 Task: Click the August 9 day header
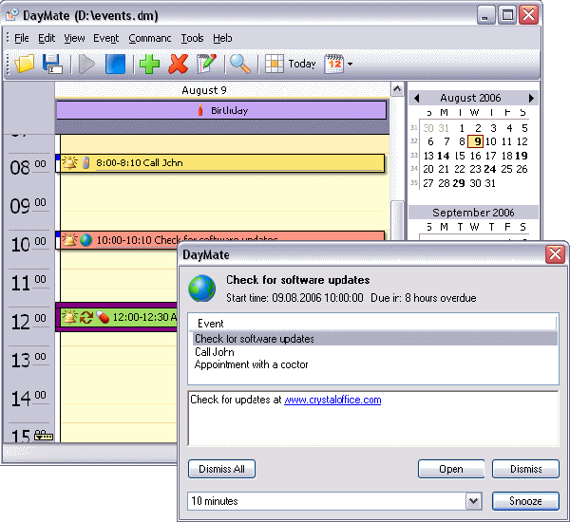[x=204, y=90]
